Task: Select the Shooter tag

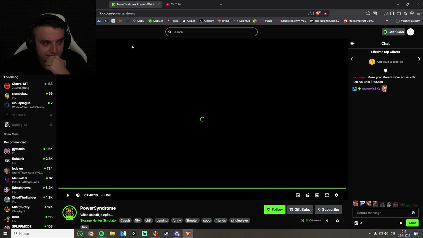Action: tap(192, 220)
